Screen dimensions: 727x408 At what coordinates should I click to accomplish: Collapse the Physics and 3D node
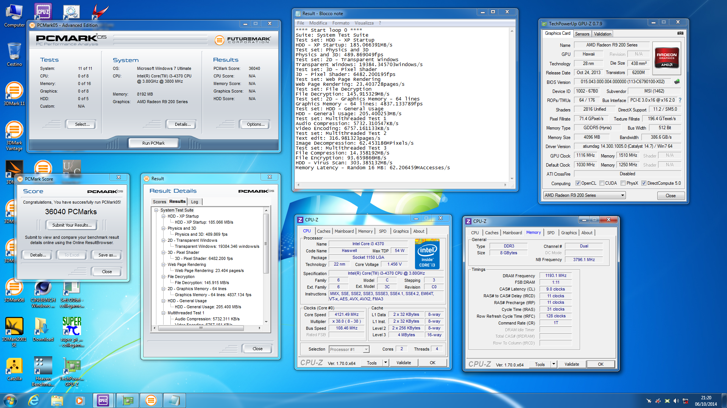(x=164, y=228)
